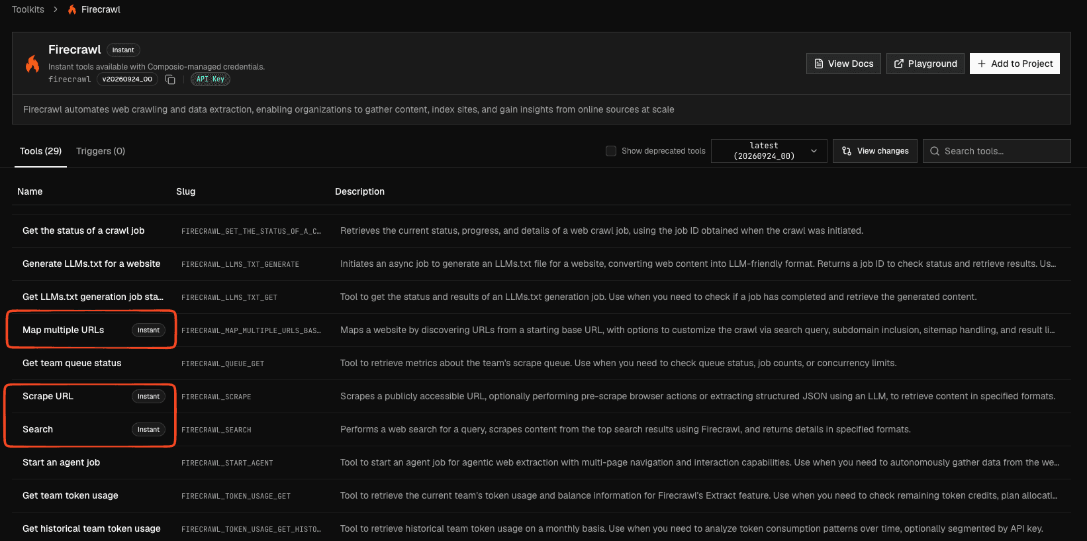The image size is (1087, 541).
Task: Open the View Docs button
Action: [843, 64]
